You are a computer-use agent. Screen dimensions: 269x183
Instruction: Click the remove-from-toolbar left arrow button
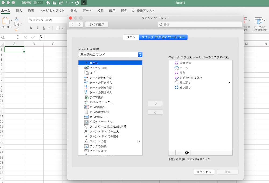coord(155,112)
